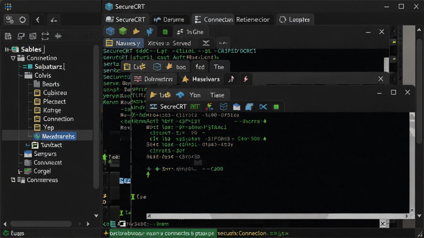Select the Tbe tab
This screenshot has width=424, height=238.
219,67
